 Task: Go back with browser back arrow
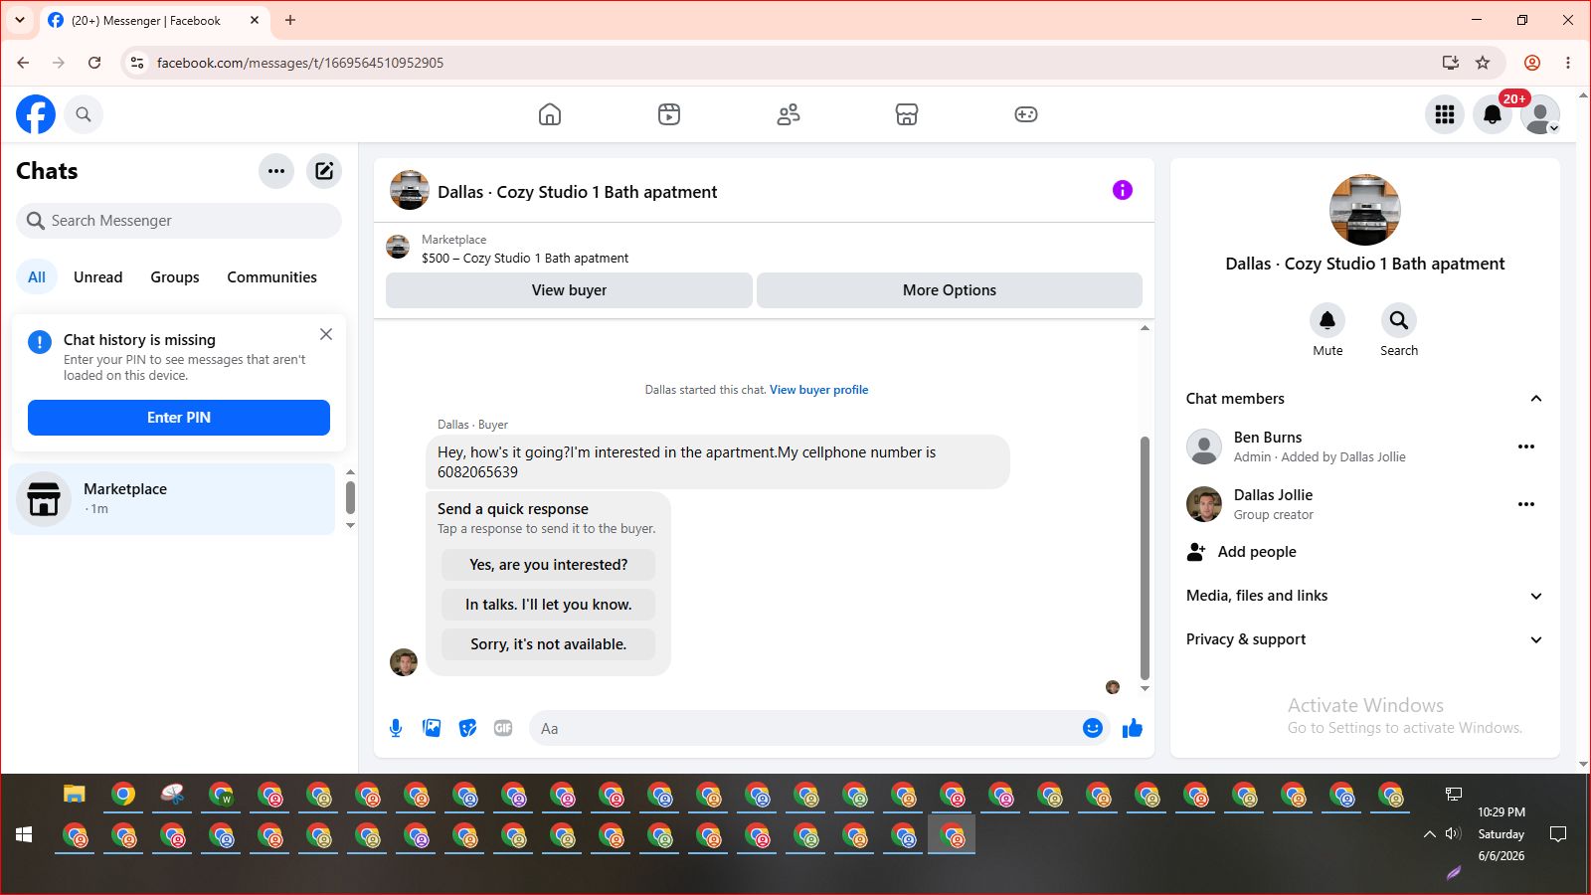[23, 63]
